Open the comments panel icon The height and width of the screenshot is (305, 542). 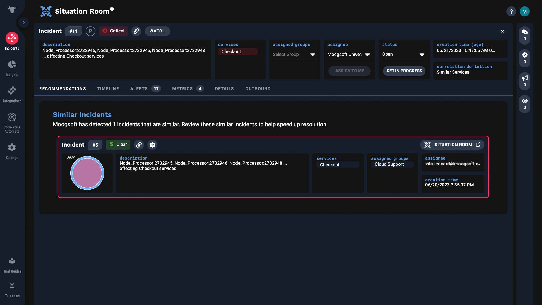pos(524,35)
